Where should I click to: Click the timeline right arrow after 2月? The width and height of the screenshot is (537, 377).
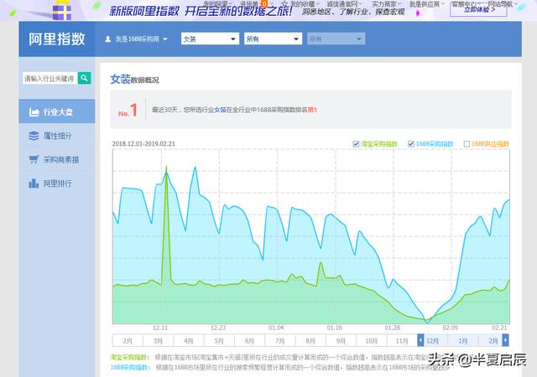click(x=505, y=340)
